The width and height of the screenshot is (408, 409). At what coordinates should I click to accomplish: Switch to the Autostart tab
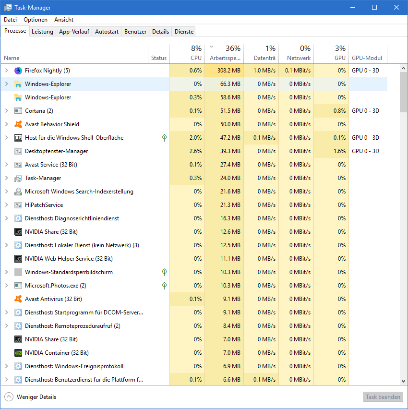point(107,32)
